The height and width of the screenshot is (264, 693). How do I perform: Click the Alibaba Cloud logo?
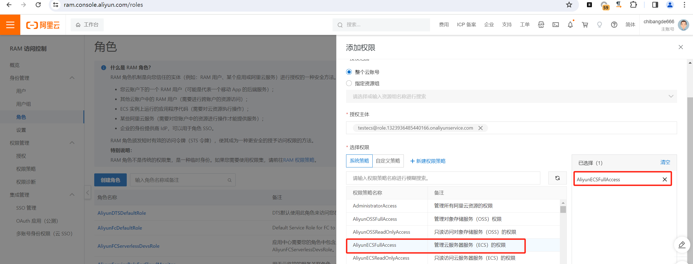[43, 25]
